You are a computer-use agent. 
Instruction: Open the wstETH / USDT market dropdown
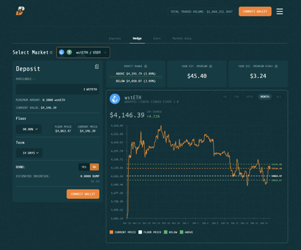[83, 52]
